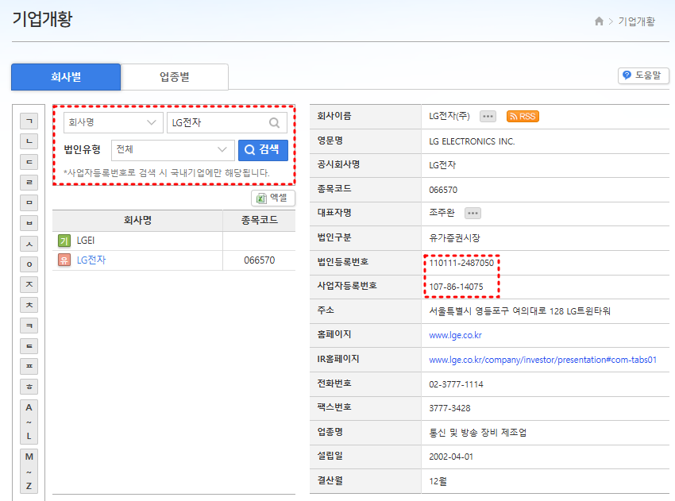The height and width of the screenshot is (501, 675).
Task: Select the A~L index button
Action: click(29, 422)
